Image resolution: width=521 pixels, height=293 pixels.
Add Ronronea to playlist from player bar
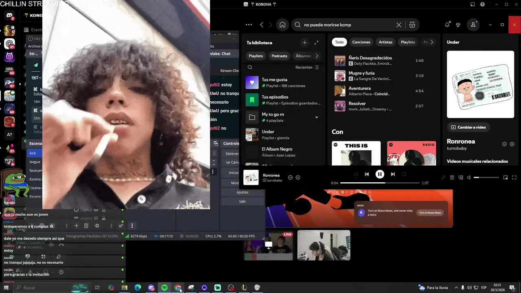298,177
